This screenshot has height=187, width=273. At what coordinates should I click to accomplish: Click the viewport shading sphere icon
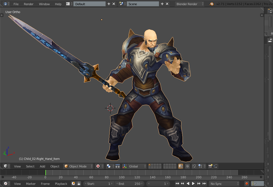tap(98, 166)
